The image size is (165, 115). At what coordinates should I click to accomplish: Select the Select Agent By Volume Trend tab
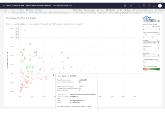click(22, 13)
